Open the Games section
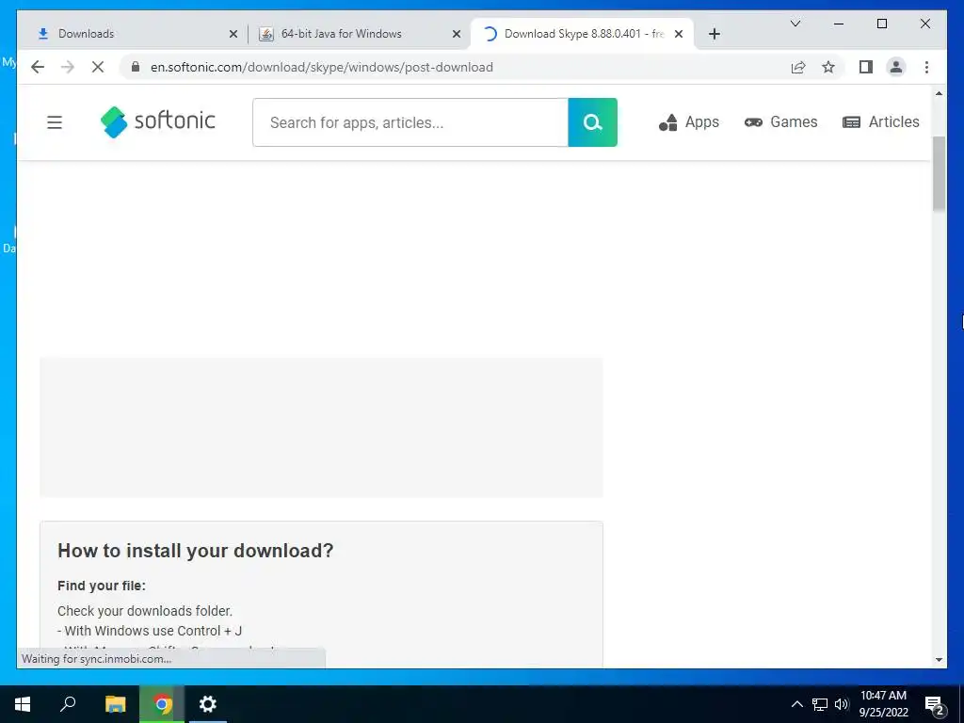964x723 pixels. tap(780, 121)
